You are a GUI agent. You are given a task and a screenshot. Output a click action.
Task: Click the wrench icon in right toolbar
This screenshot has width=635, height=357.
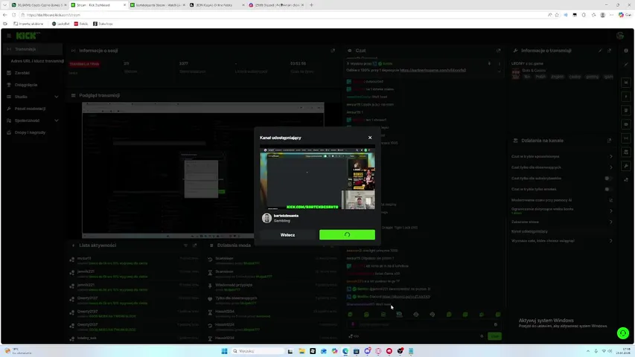pyautogui.click(x=626, y=166)
